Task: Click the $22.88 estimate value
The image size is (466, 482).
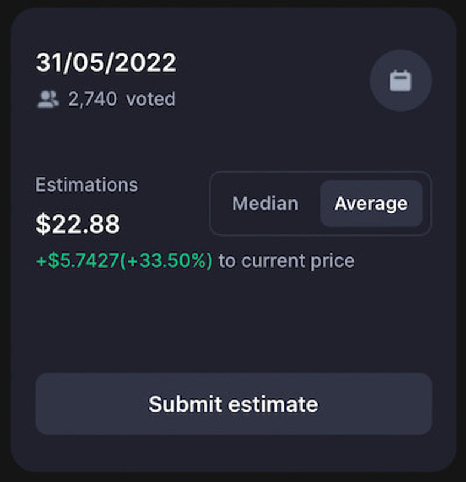Action: (78, 225)
